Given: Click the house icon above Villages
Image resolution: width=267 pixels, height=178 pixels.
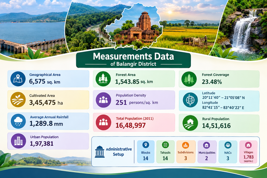Looking at the screenshot, I should 248,145.
